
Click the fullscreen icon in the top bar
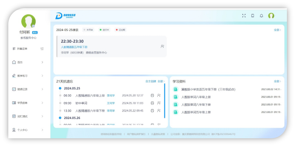(244, 15)
